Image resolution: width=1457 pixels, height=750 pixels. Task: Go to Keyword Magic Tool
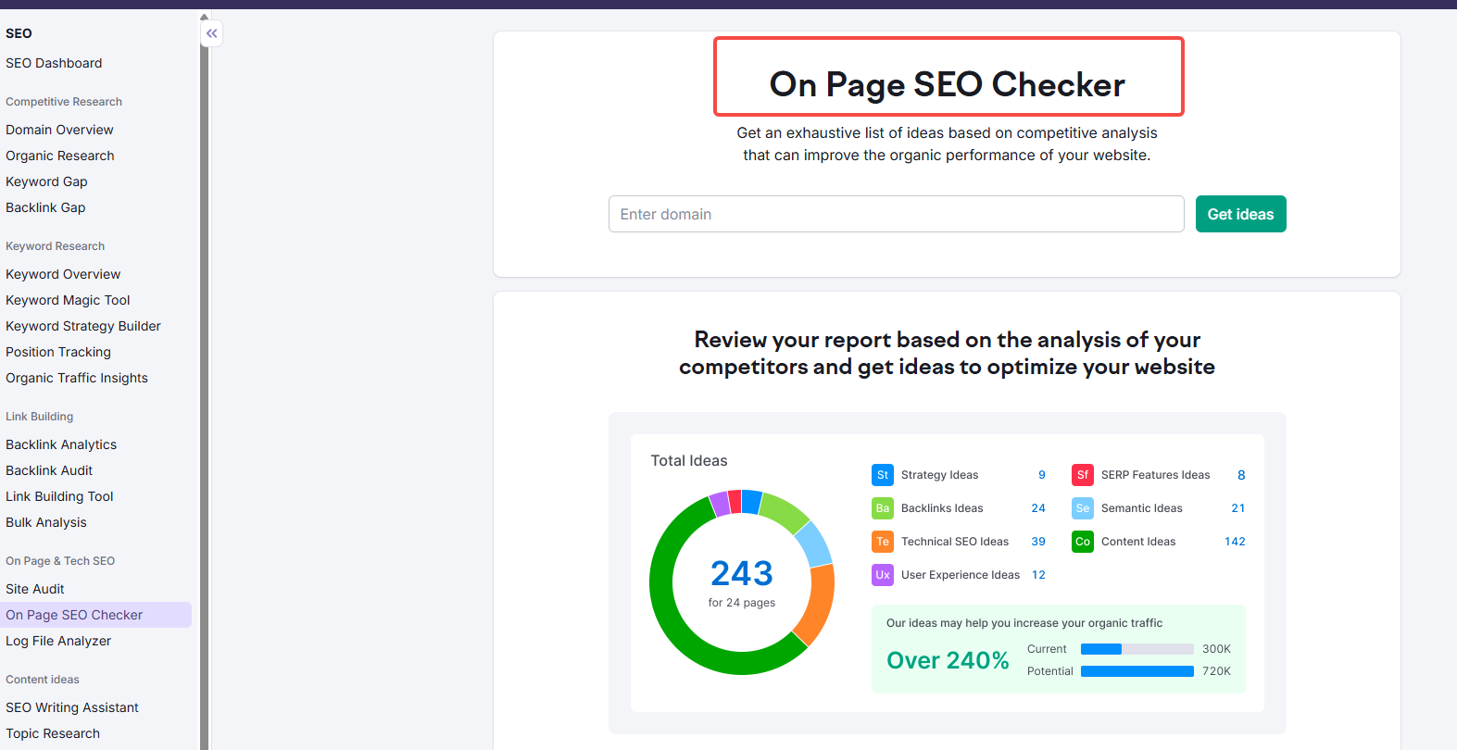pyautogui.click(x=68, y=300)
